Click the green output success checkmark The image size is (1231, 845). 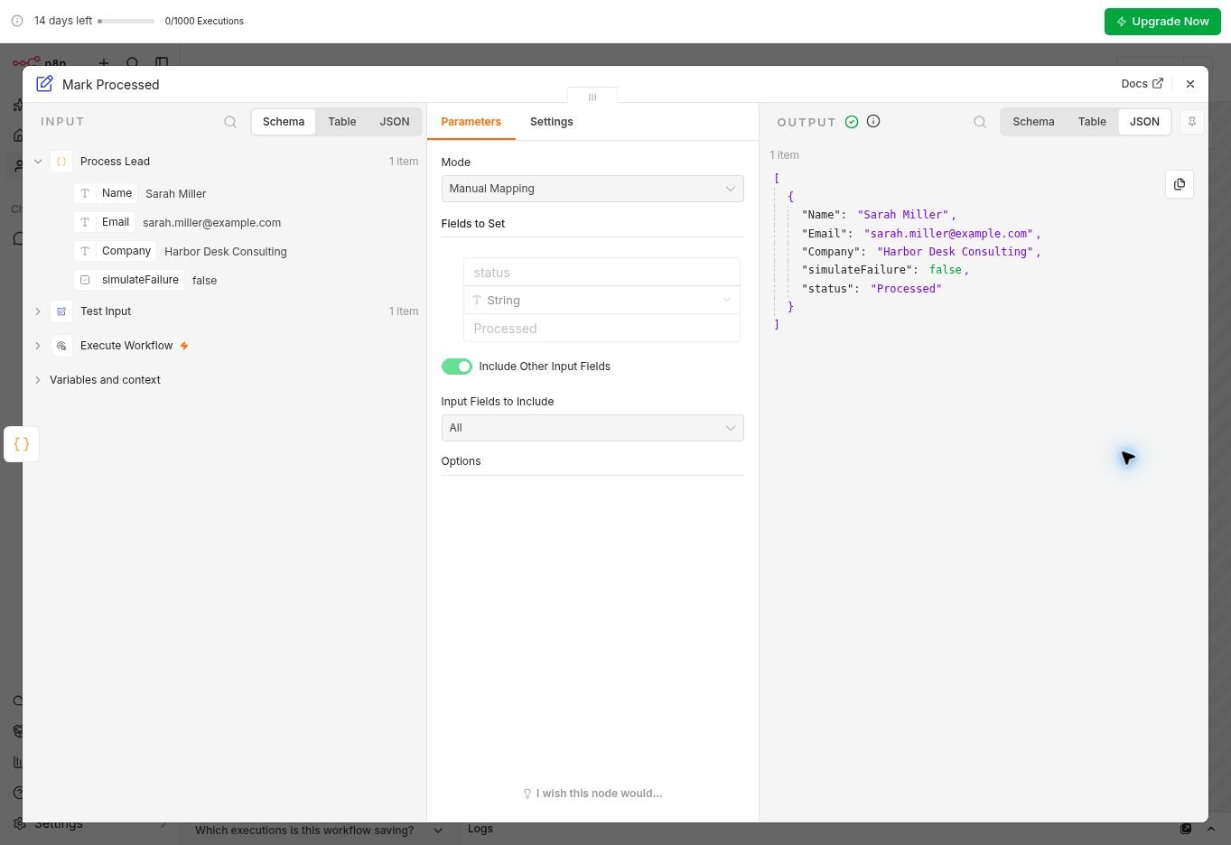click(x=852, y=122)
